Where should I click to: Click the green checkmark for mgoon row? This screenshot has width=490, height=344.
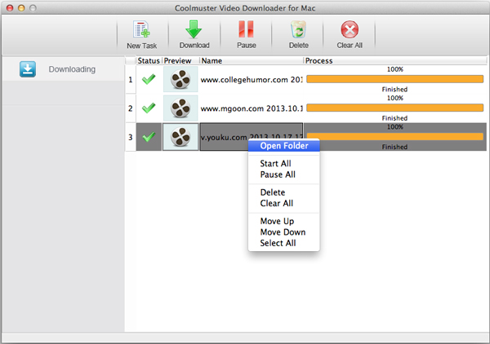click(x=149, y=108)
